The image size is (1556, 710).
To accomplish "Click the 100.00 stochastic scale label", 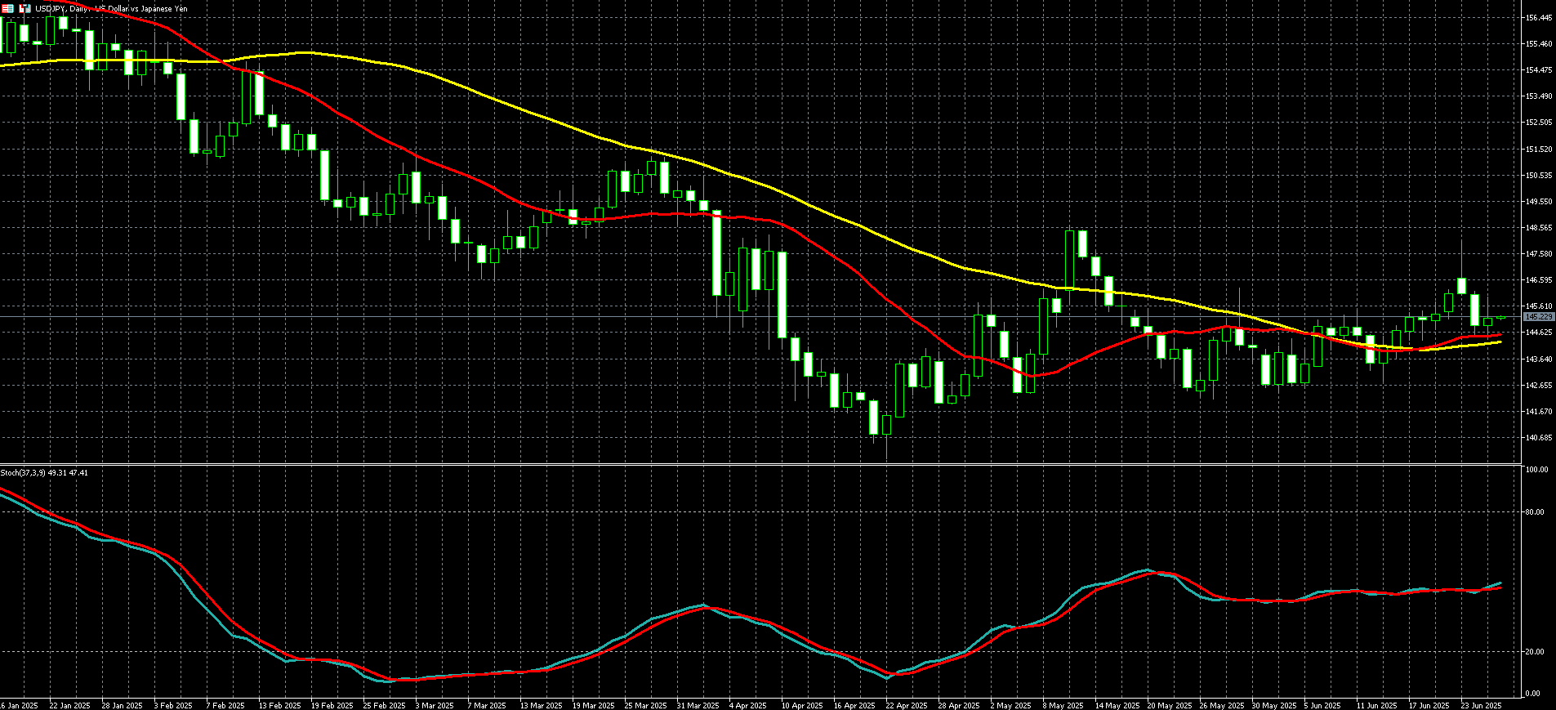I will tap(1536, 470).
